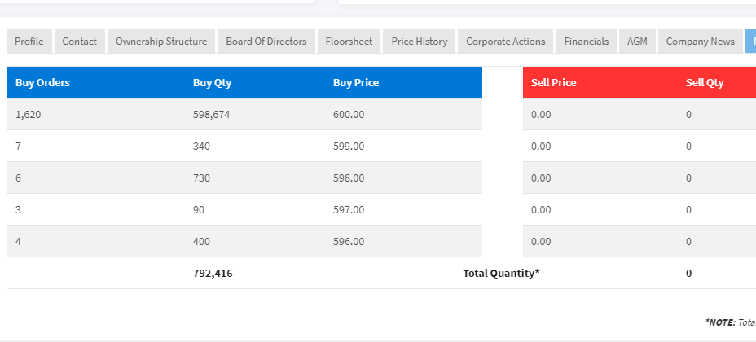Click the Sell Qty column header
Screen dimensions: 756x342
705,82
